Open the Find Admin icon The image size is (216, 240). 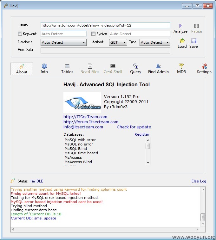click(x=158, y=66)
